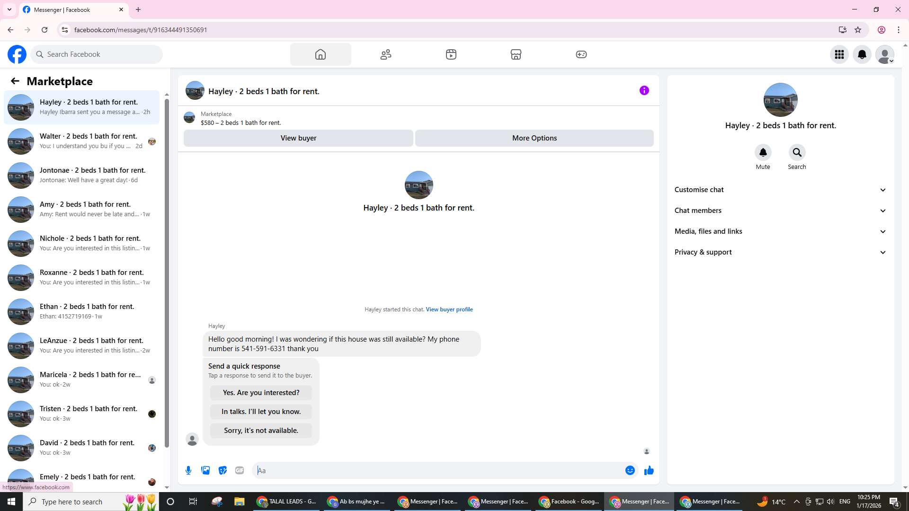Attach a file with the photo icon
909x511 pixels.
coord(205,470)
